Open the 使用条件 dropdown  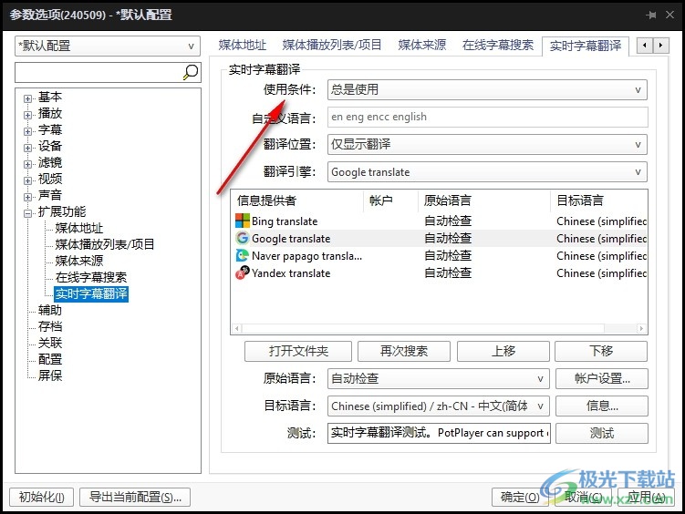[x=487, y=90]
